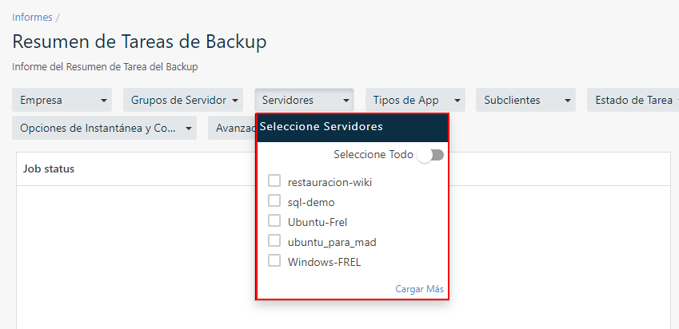Image resolution: width=679 pixels, height=329 pixels.
Task: Collapse the Servidores dropdown
Action: pos(304,101)
